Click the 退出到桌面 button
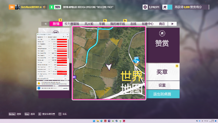Viewport: 218px width, 123px height. (x=163, y=94)
